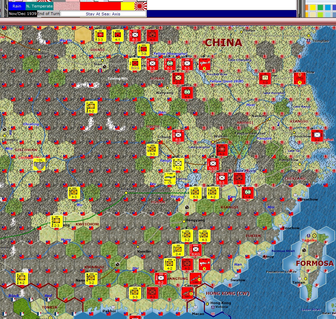Screen dimensions: 336x319
Task: Click the CHINA country label
Action: coord(223,43)
